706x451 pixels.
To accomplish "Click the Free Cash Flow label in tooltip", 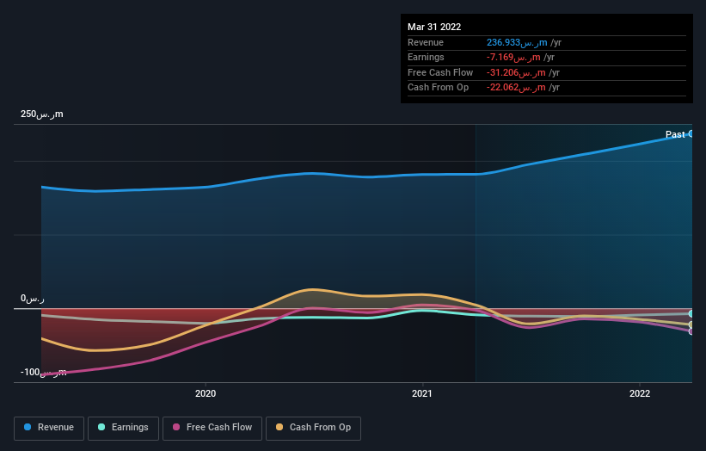I will (x=440, y=72).
